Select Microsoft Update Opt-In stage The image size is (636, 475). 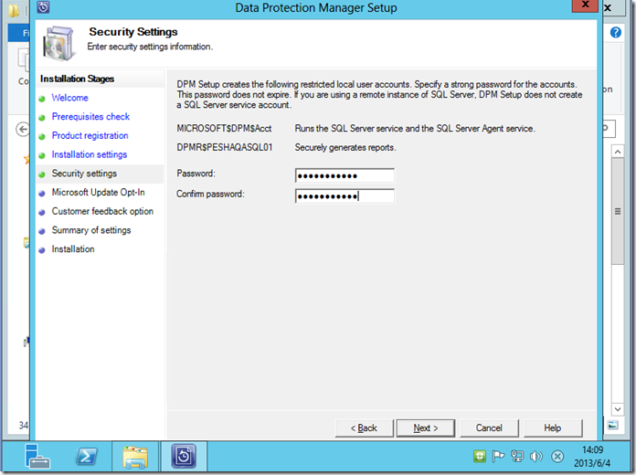(x=98, y=192)
